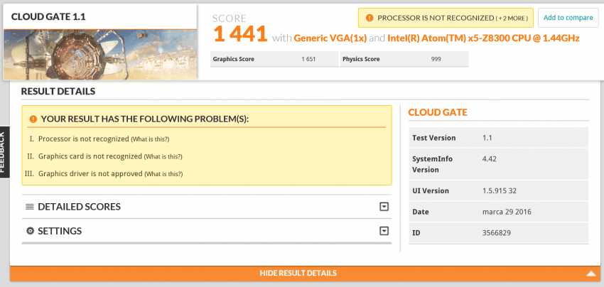Open the Processor is not recognized alert
The height and width of the screenshot is (287, 604).
pos(446,18)
